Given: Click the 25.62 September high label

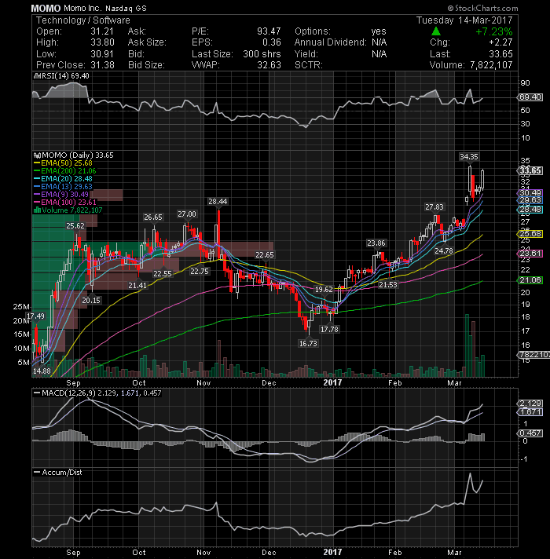Looking at the screenshot, I should point(75,225).
